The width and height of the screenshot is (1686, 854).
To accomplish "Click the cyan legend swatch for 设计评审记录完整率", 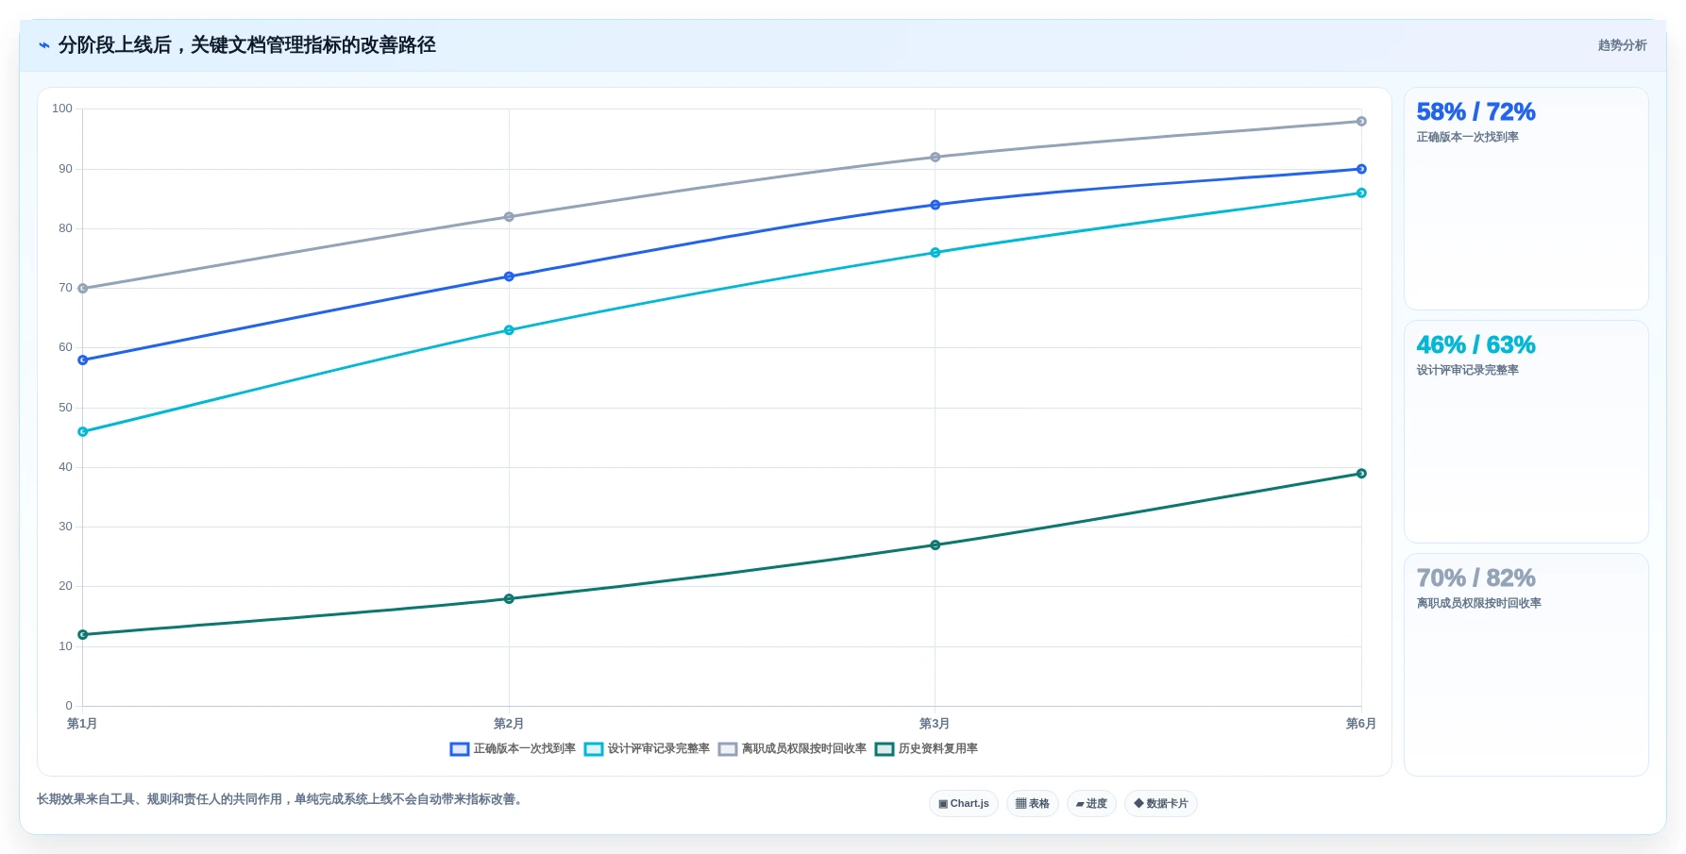I will (594, 749).
